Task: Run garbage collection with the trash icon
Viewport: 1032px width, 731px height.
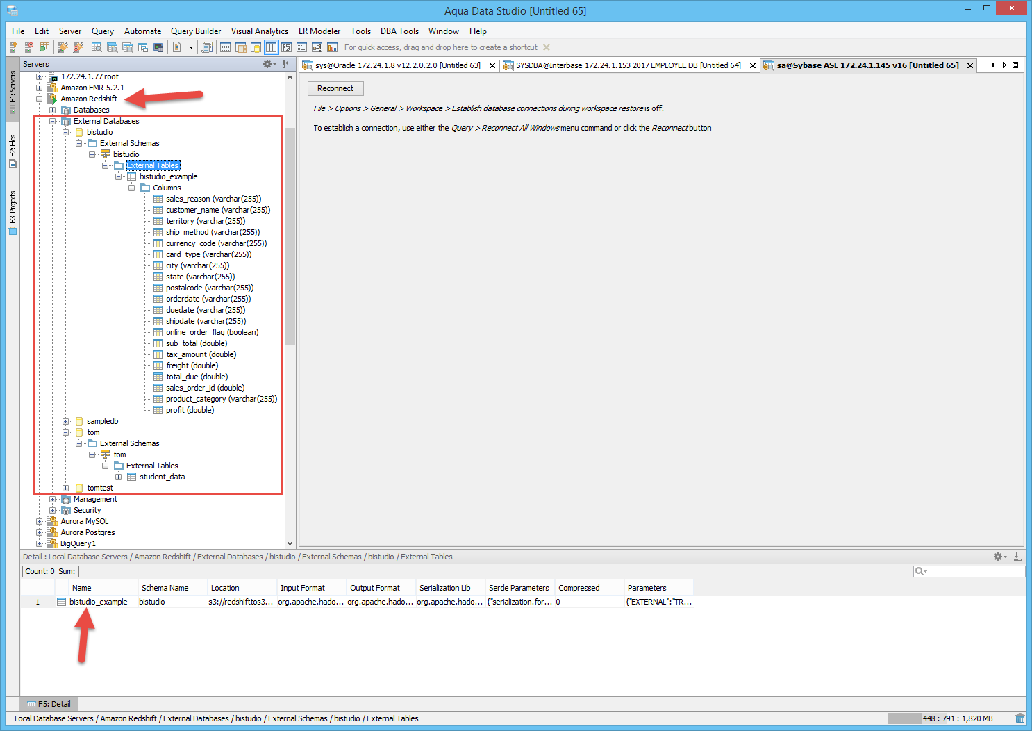Action: 1019,718
